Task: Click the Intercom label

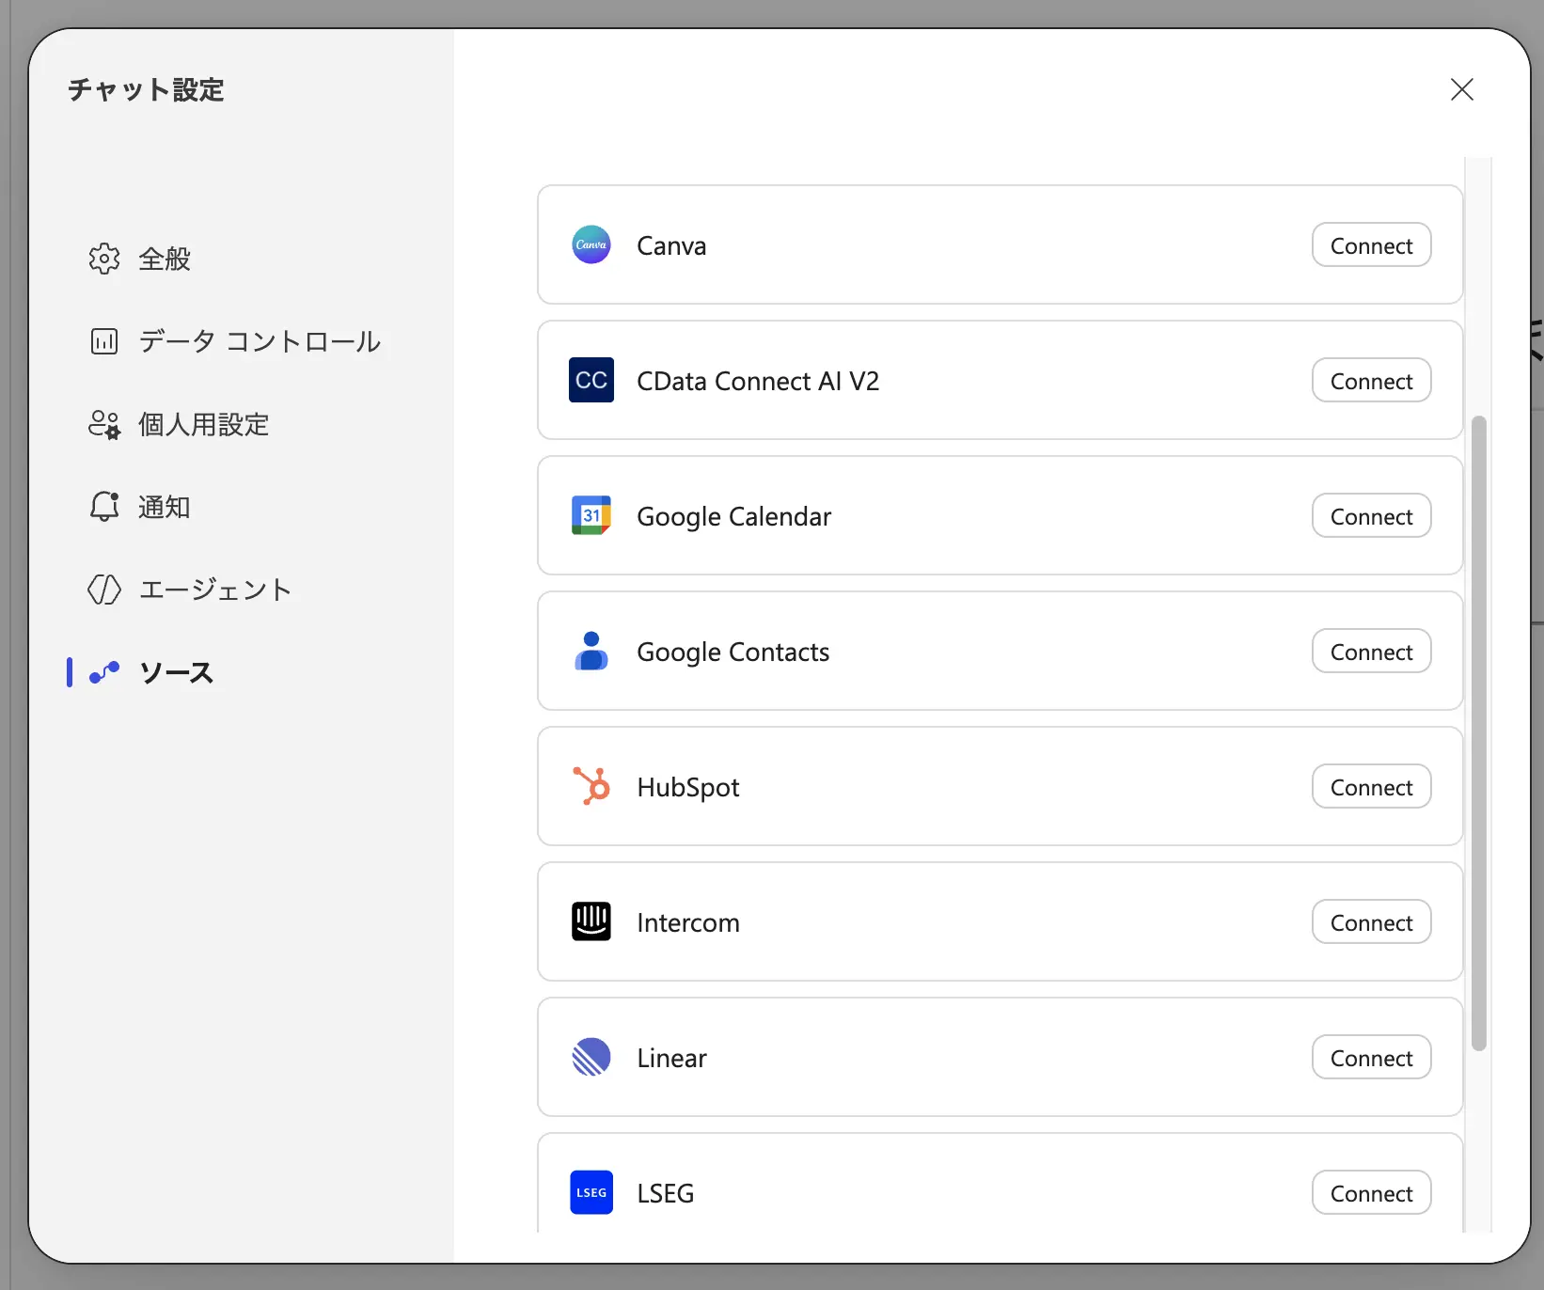Action: coord(688,922)
